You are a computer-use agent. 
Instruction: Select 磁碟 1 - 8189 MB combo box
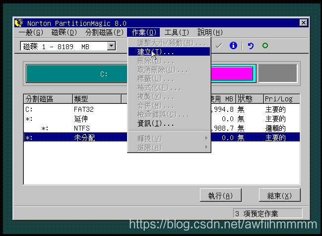(x=68, y=46)
